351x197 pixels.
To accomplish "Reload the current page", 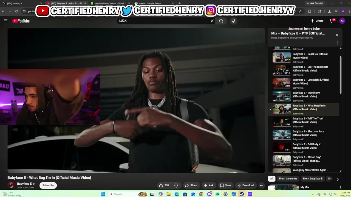I will pos(16,11).
